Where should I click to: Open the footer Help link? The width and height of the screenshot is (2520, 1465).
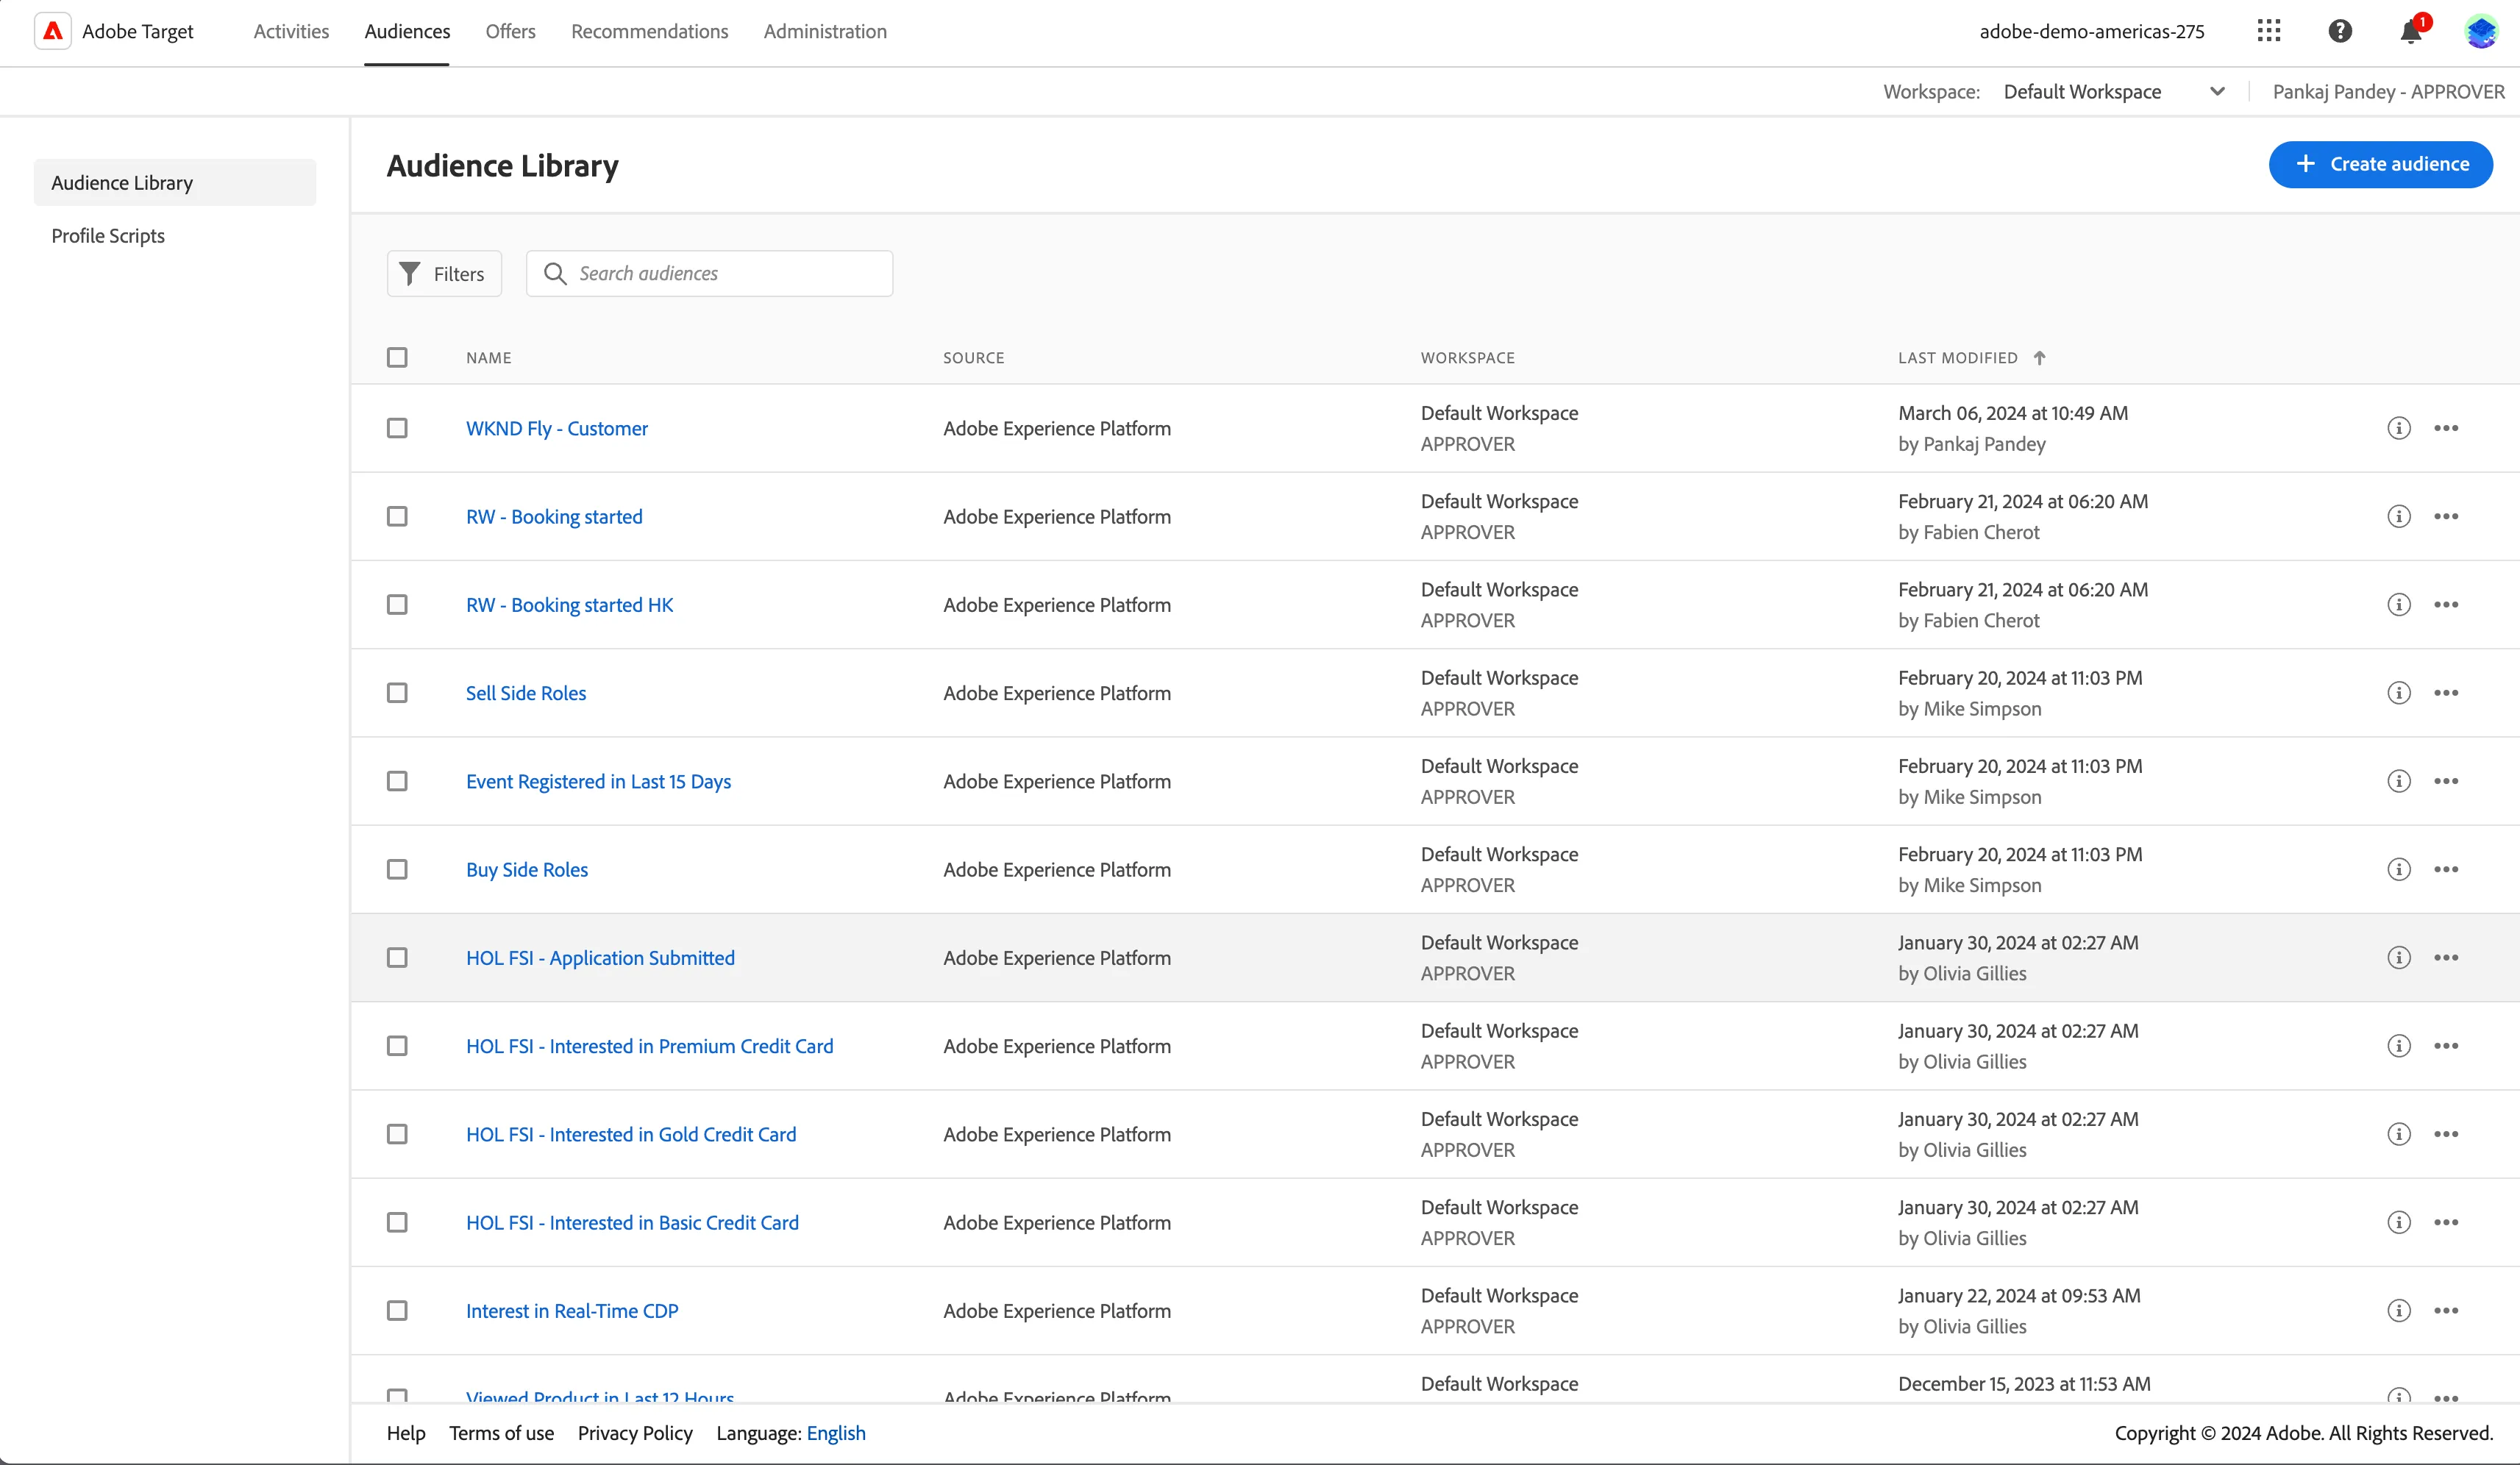point(406,1433)
